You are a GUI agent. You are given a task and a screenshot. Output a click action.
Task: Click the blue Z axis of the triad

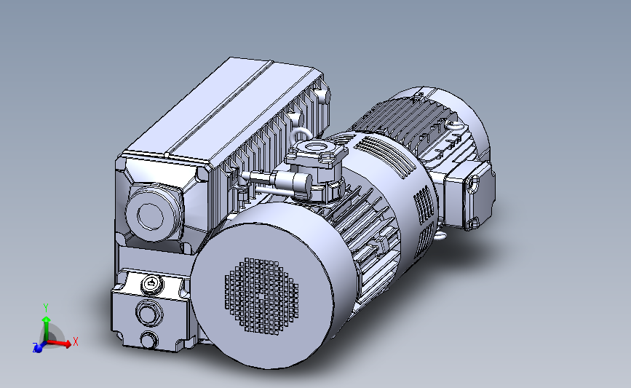(x=39, y=347)
